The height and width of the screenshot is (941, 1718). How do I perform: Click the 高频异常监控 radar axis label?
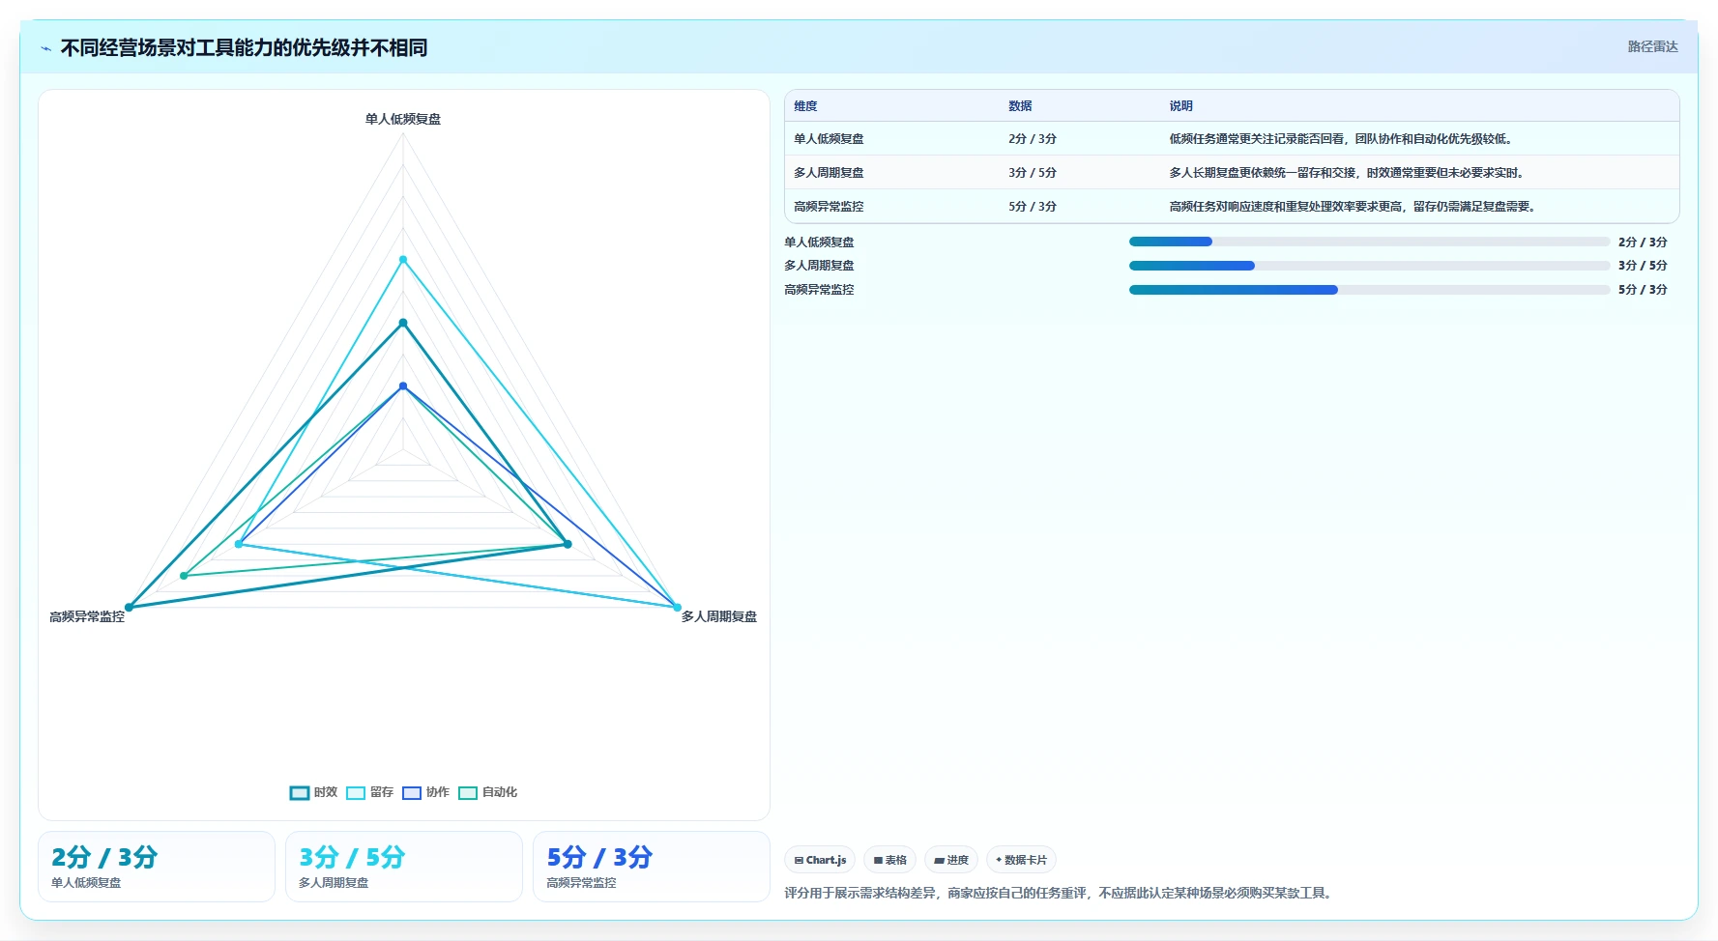pos(87,616)
